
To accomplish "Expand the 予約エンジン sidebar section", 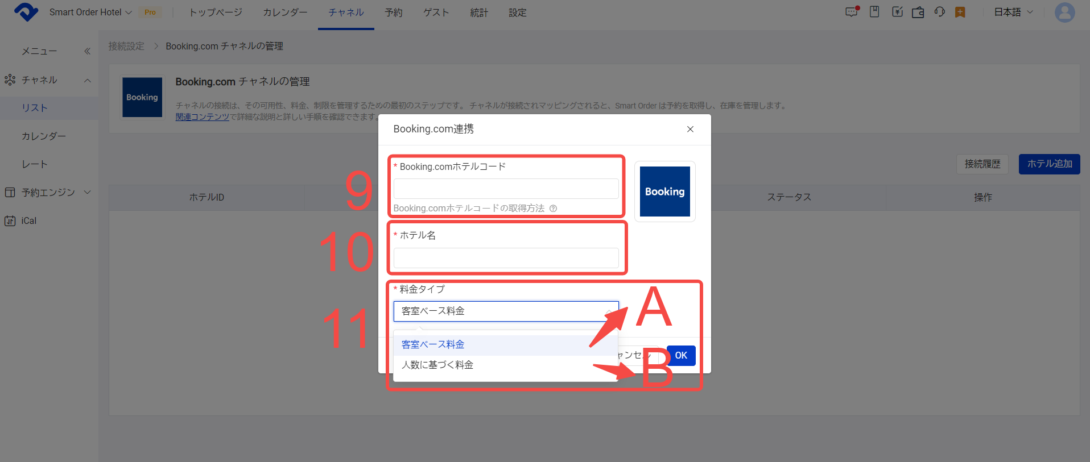I will tap(49, 193).
